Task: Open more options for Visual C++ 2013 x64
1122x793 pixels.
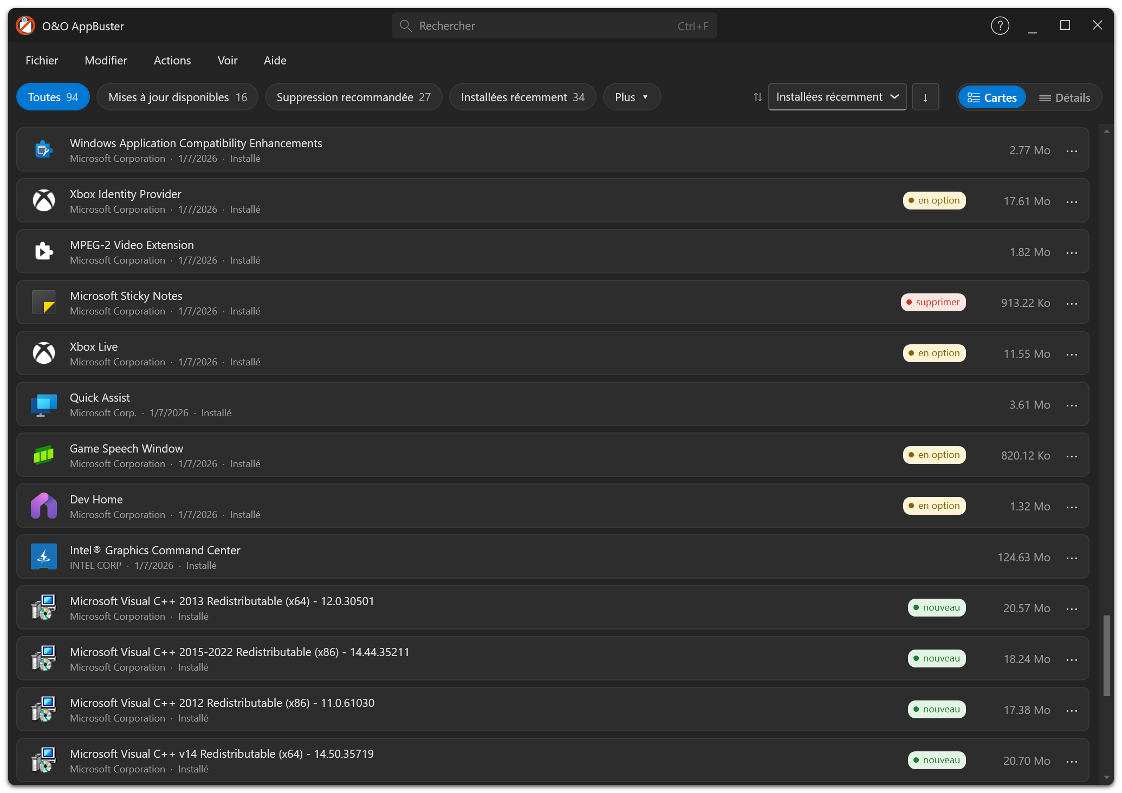Action: [1072, 608]
